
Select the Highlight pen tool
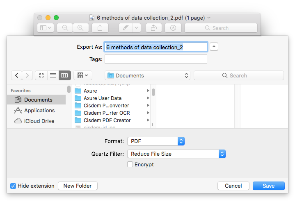coord(125,28)
